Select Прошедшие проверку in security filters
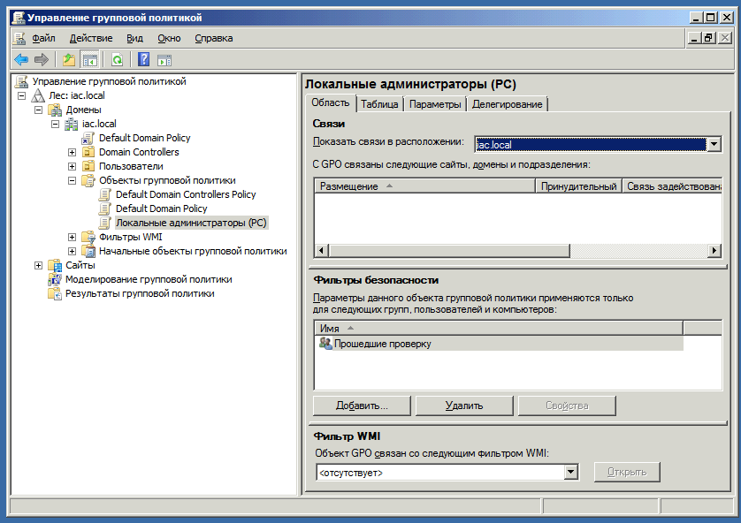 [382, 344]
